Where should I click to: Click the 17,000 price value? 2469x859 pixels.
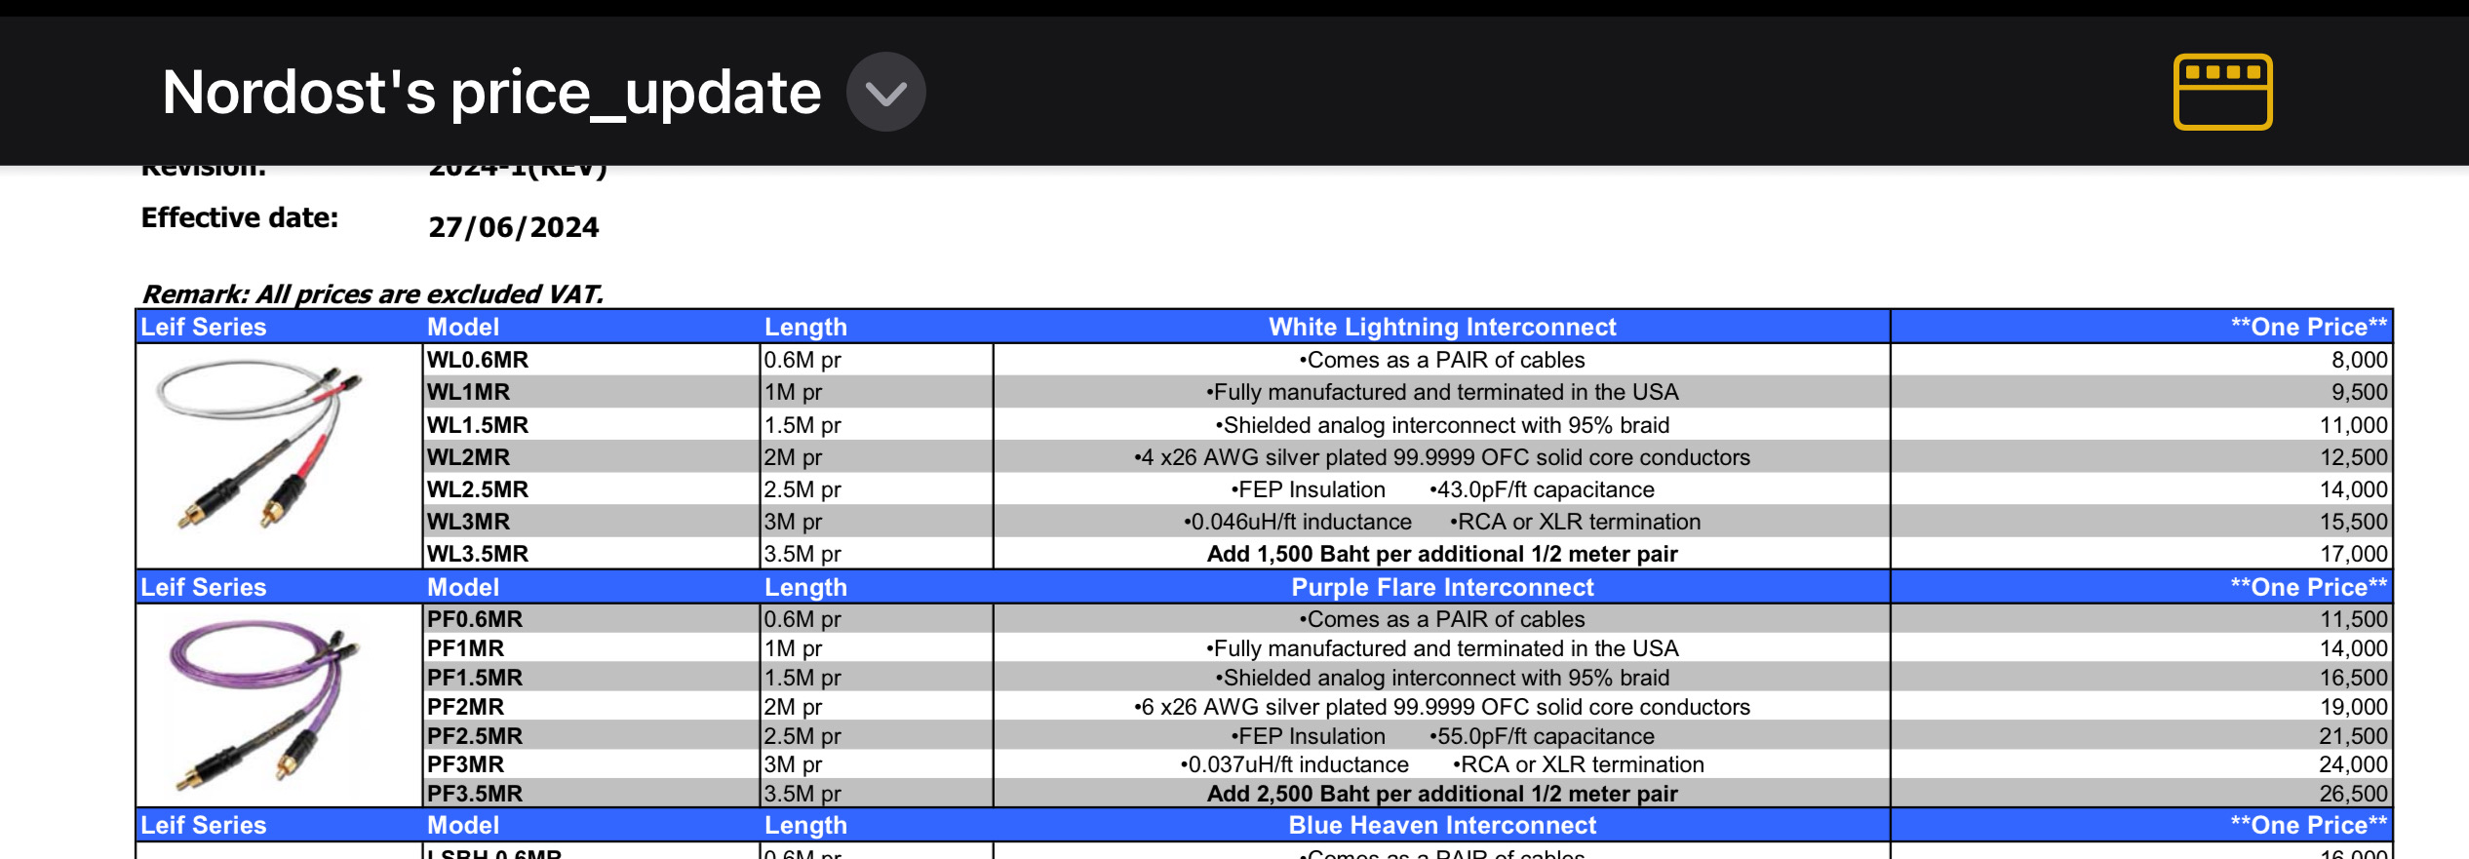click(x=2353, y=554)
